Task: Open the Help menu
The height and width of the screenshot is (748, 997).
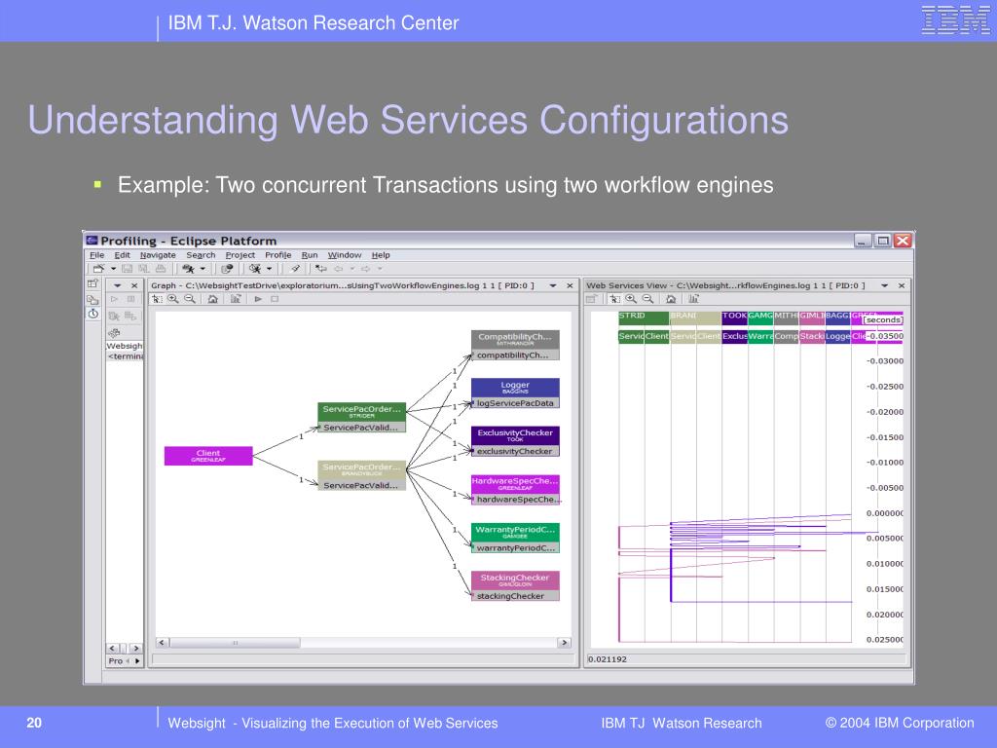Action: (x=381, y=255)
